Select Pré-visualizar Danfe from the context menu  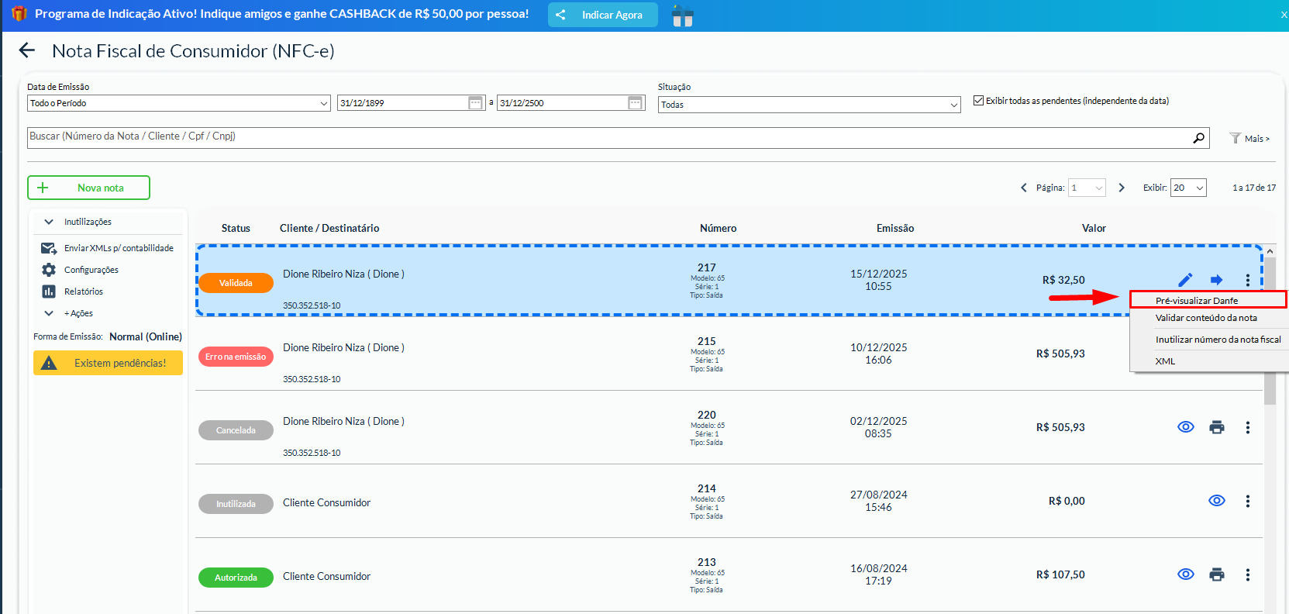point(1196,300)
